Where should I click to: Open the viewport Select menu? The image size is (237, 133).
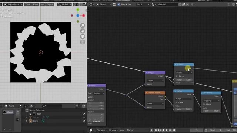(x=35, y=4)
